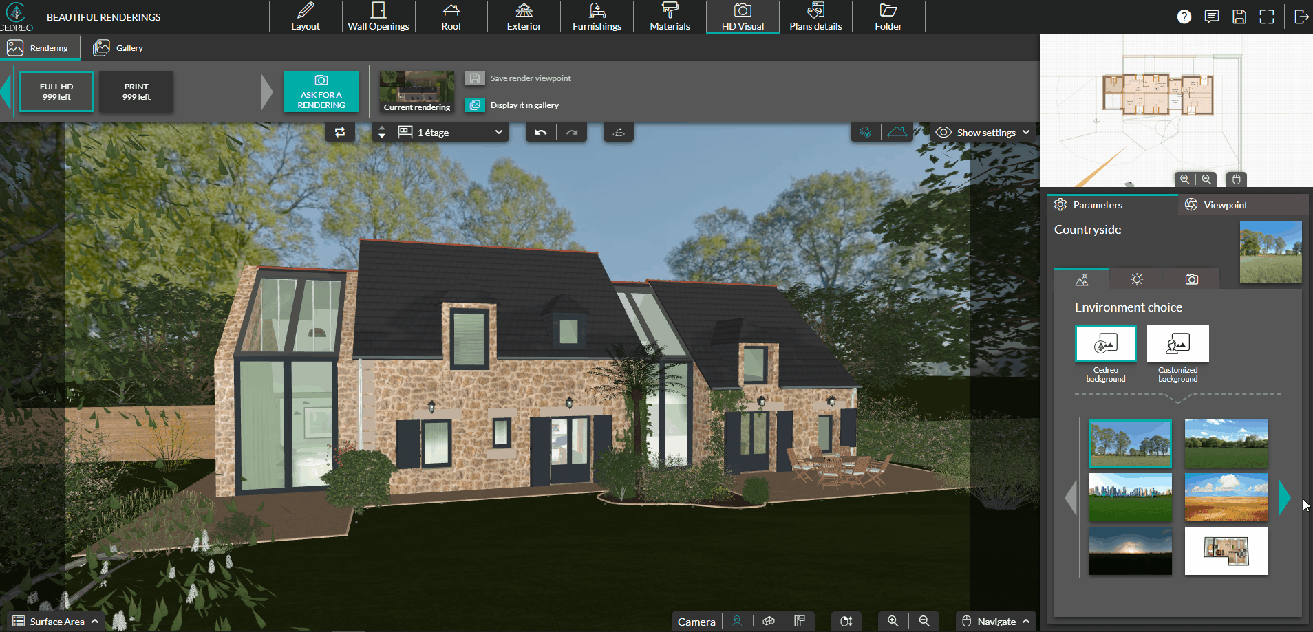
Task: Open the Materials tool
Action: coord(668,17)
